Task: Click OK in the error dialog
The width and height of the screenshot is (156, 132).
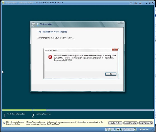Action: (x=111, y=74)
